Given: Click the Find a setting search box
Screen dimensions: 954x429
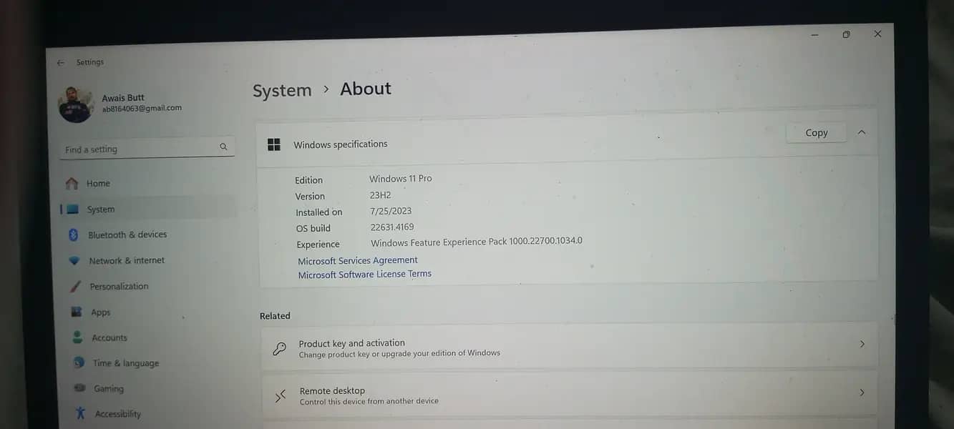Looking at the screenshot, I should click(x=140, y=149).
